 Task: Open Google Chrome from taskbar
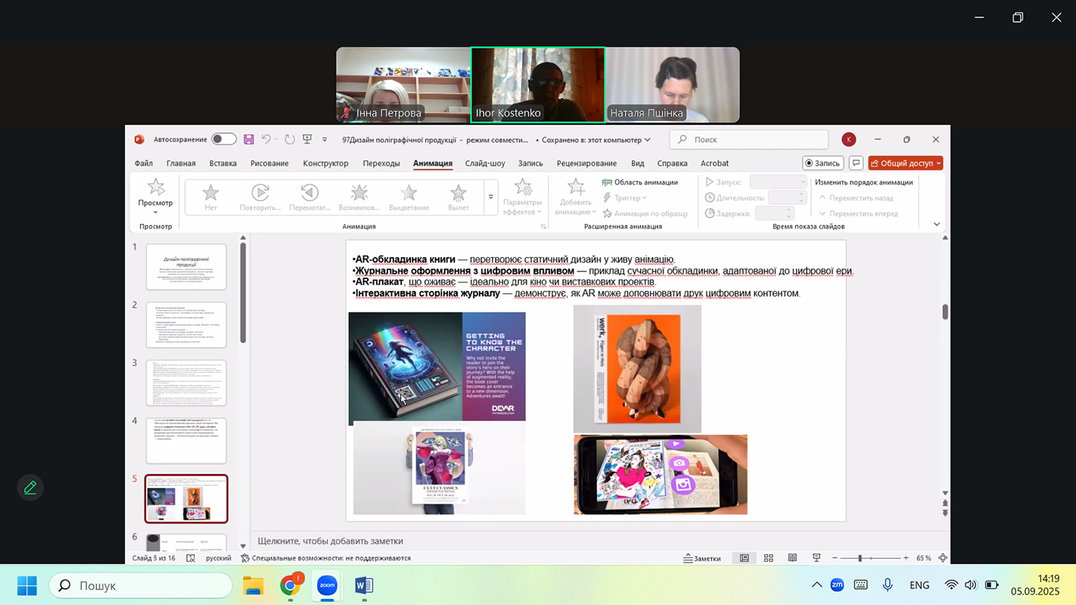point(290,585)
